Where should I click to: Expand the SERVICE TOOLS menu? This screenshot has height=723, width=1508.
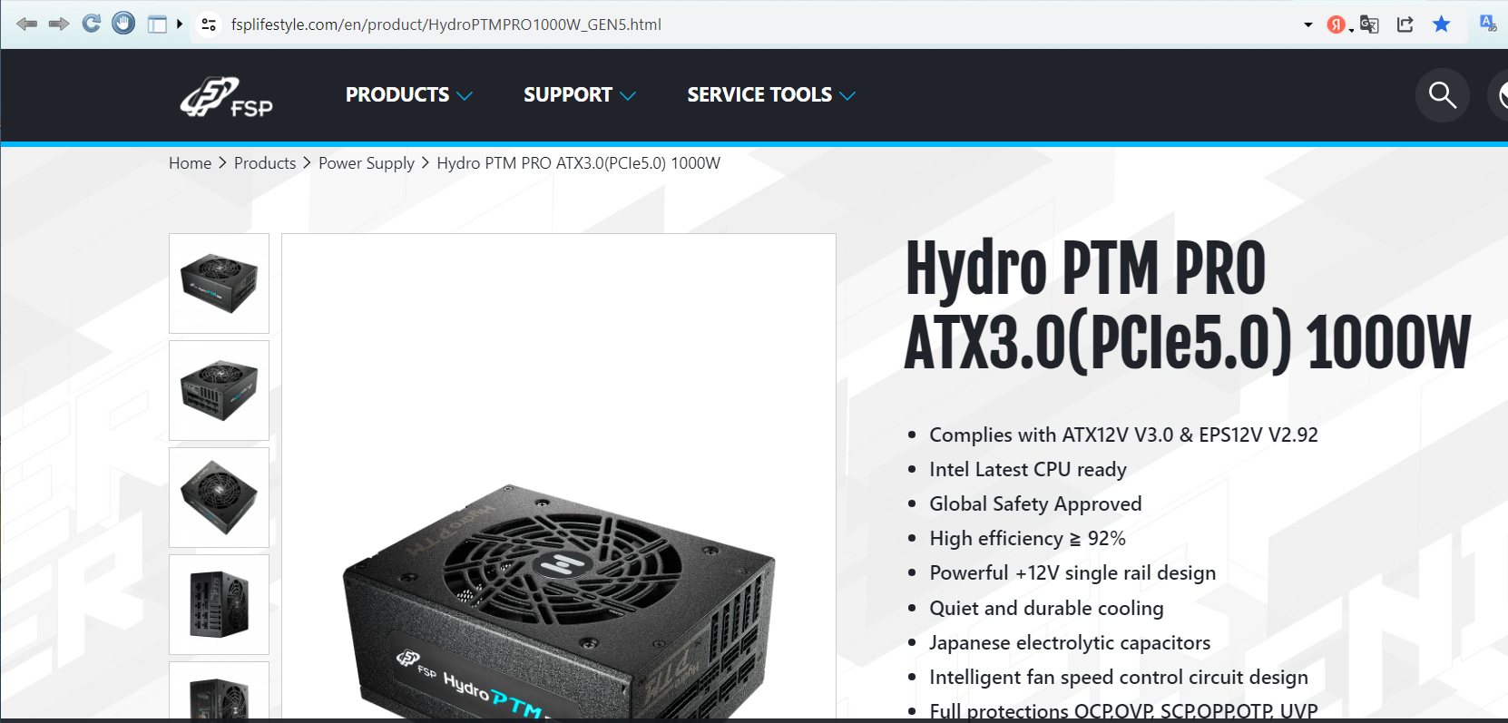pyautogui.click(x=771, y=95)
